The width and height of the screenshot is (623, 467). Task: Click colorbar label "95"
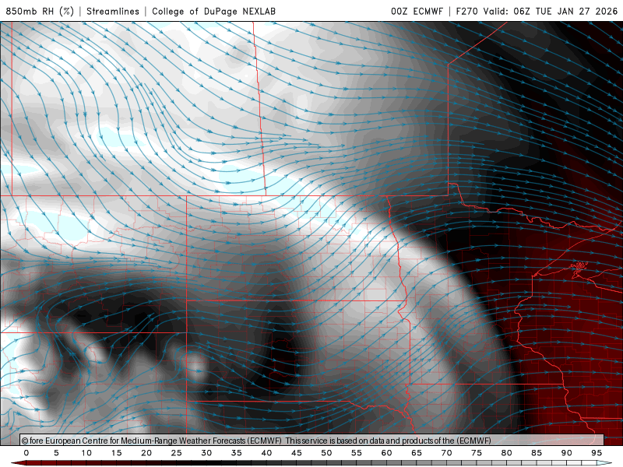click(597, 453)
